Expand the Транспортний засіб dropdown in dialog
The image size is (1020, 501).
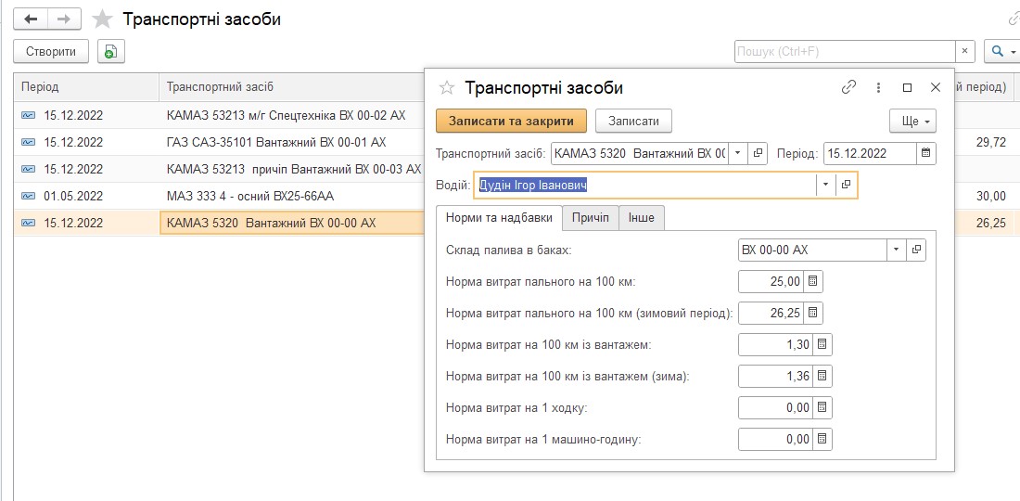point(738,153)
